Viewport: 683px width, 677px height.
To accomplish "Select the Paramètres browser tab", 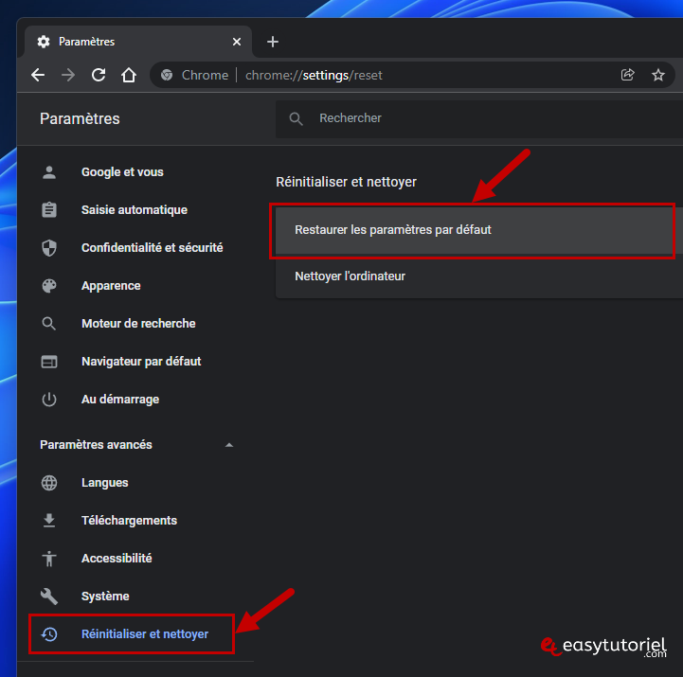I will [x=138, y=42].
